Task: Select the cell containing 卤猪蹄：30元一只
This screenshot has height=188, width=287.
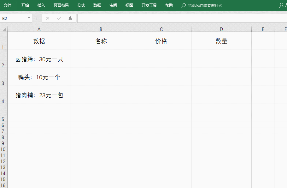Action: click(39, 59)
